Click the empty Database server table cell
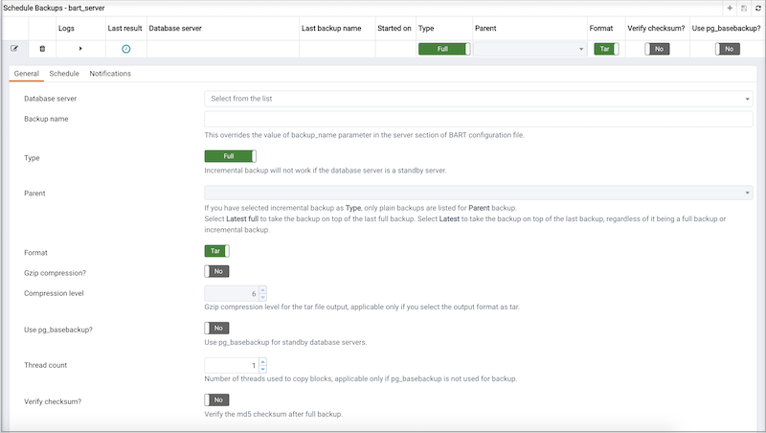766x433 pixels. (223, 49)
